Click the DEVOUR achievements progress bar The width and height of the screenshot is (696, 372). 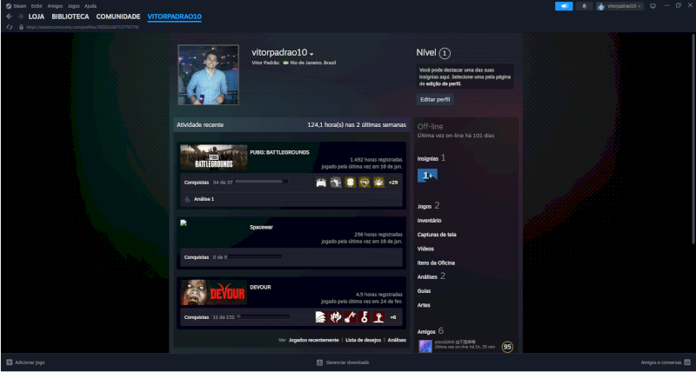[x=263, y=317]
